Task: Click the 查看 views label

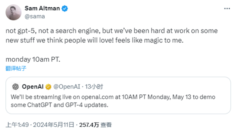Action: pos(106,125)
